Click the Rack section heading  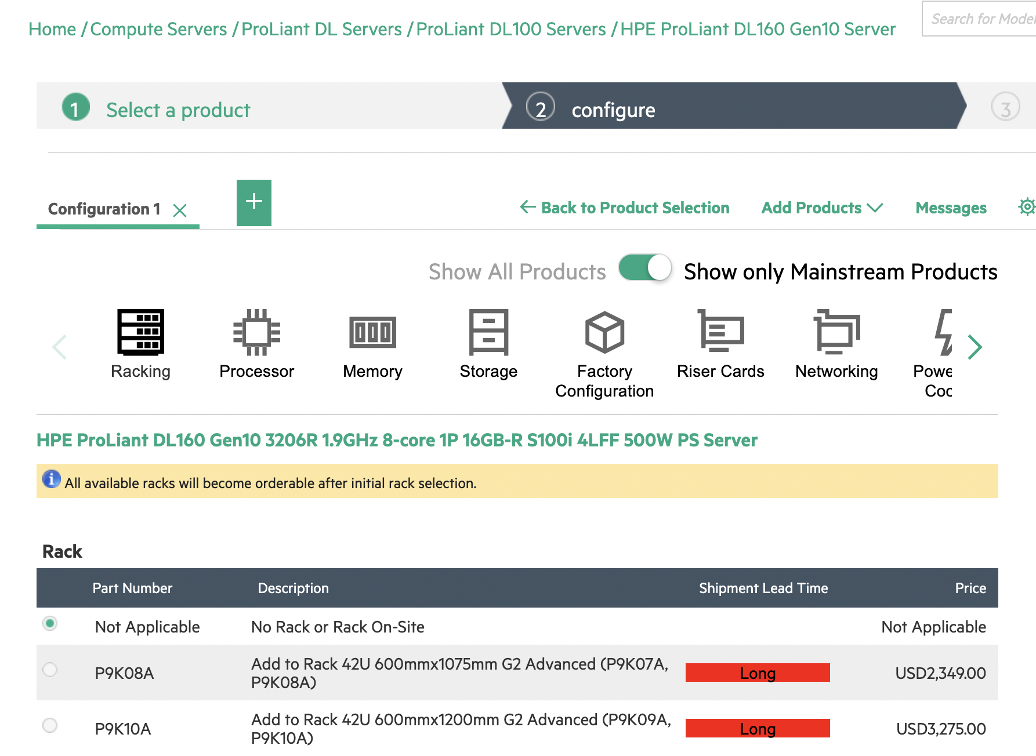(62, 551)
